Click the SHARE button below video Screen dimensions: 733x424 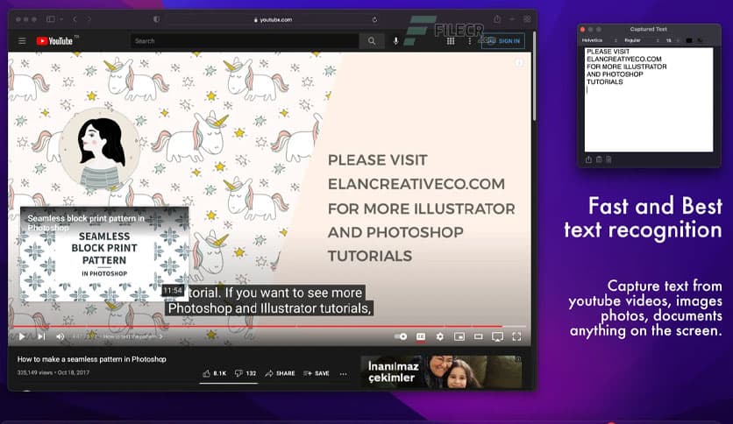[x=280, y=373]
